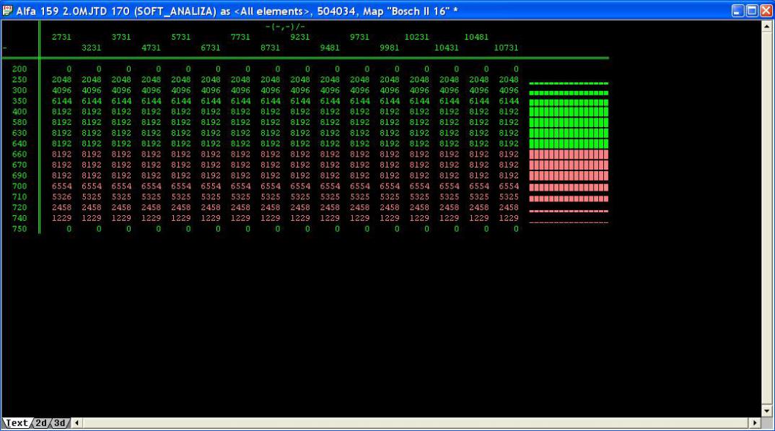The height and width of the screenshot is (431, 775).
Task: Select column axis value 9731
Action: pos(360,37)
